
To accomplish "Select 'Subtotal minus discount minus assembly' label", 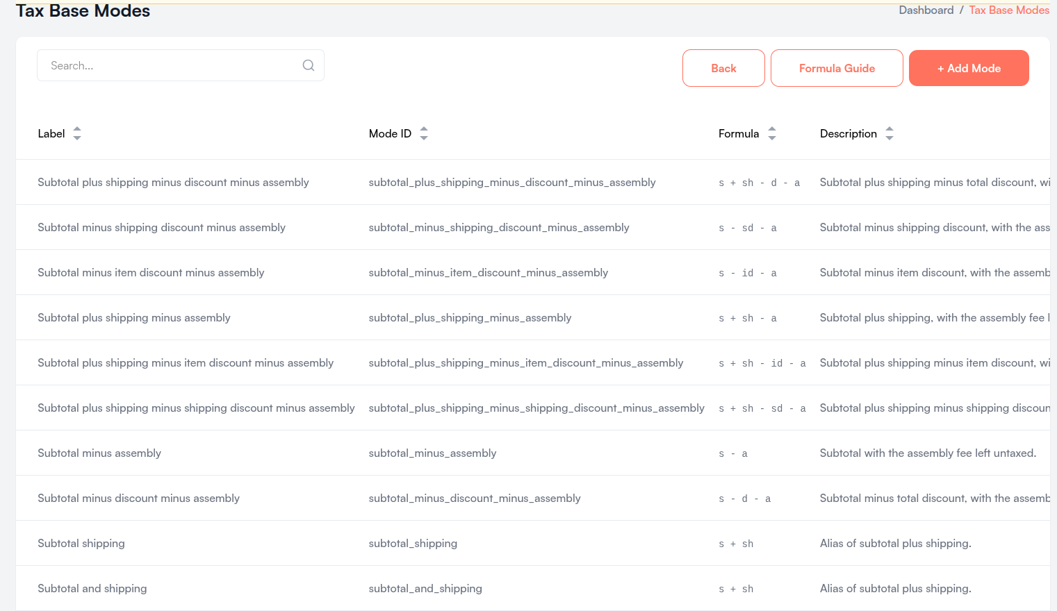I will click(138, 498).
